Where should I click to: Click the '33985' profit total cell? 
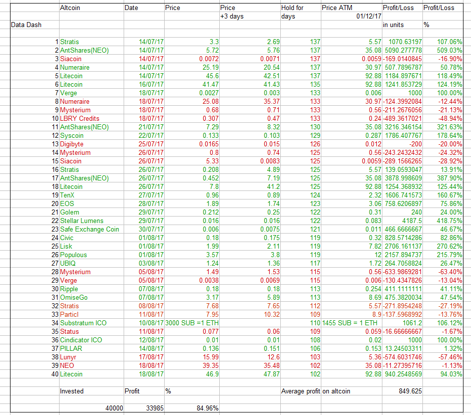tap(144, 408)
